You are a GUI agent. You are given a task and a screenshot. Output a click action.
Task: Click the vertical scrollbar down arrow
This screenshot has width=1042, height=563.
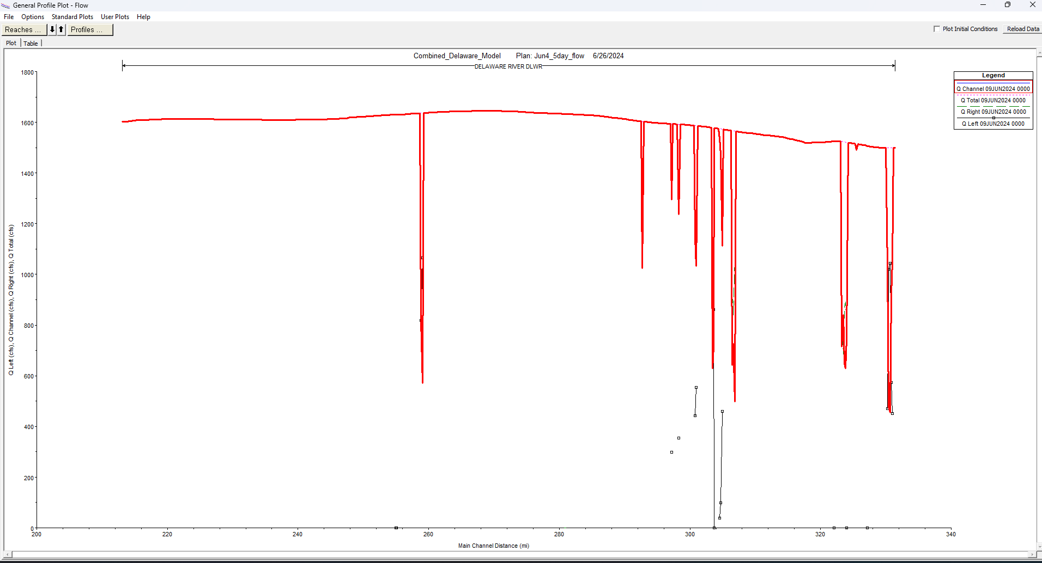1039,547
